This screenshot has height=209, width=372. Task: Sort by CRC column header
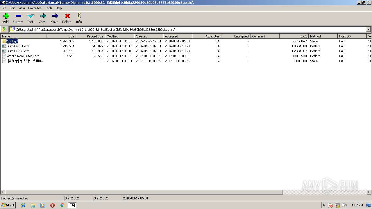tap(294, 36)
